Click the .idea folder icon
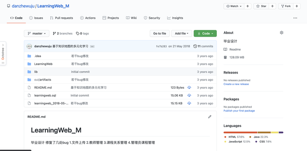This screenshot has width=307, height=151. [x=30, y=56]
